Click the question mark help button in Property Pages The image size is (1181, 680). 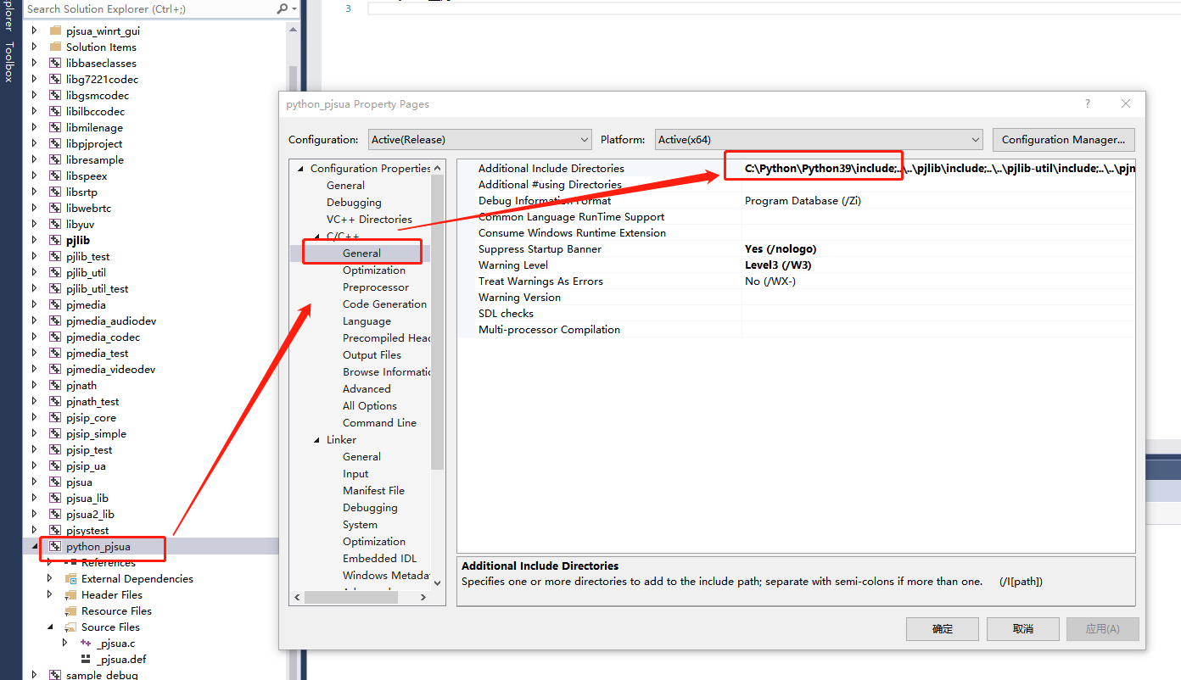pos(1088,103)
